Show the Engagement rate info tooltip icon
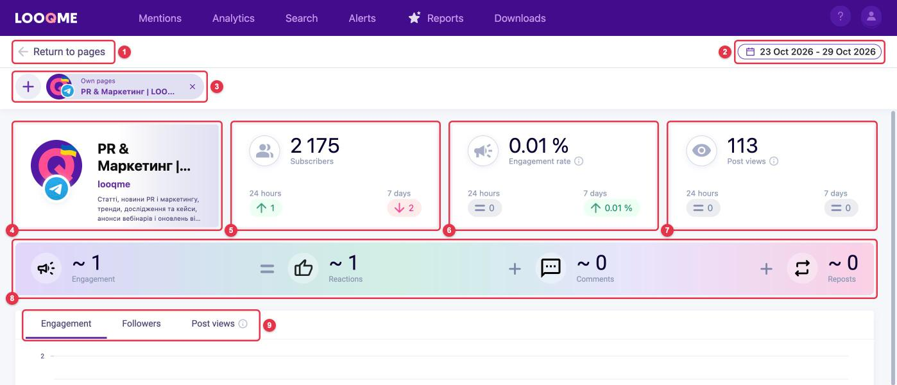 [x=579, y=162]
